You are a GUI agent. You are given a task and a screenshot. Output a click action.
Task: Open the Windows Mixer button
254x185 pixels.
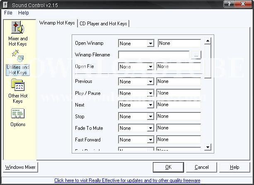tap(20, 167)
